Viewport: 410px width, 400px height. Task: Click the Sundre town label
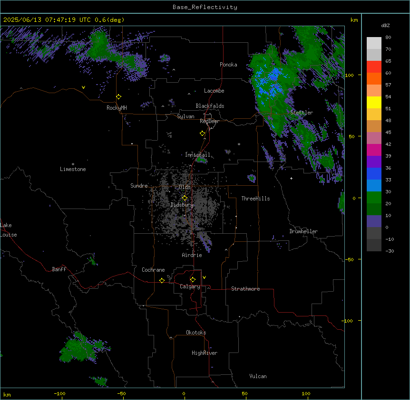pos(139,186)
